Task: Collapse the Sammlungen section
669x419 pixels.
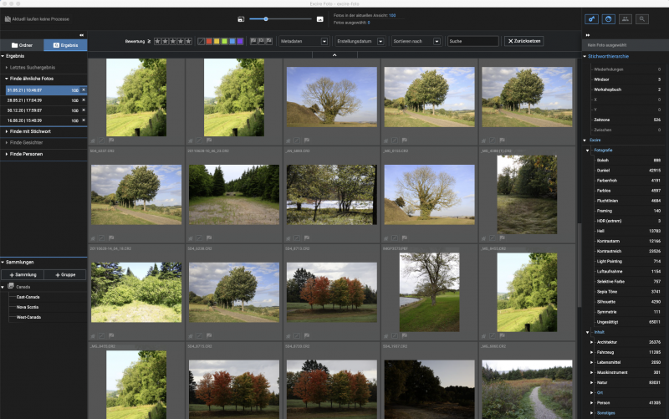Action: pos(3,262)
